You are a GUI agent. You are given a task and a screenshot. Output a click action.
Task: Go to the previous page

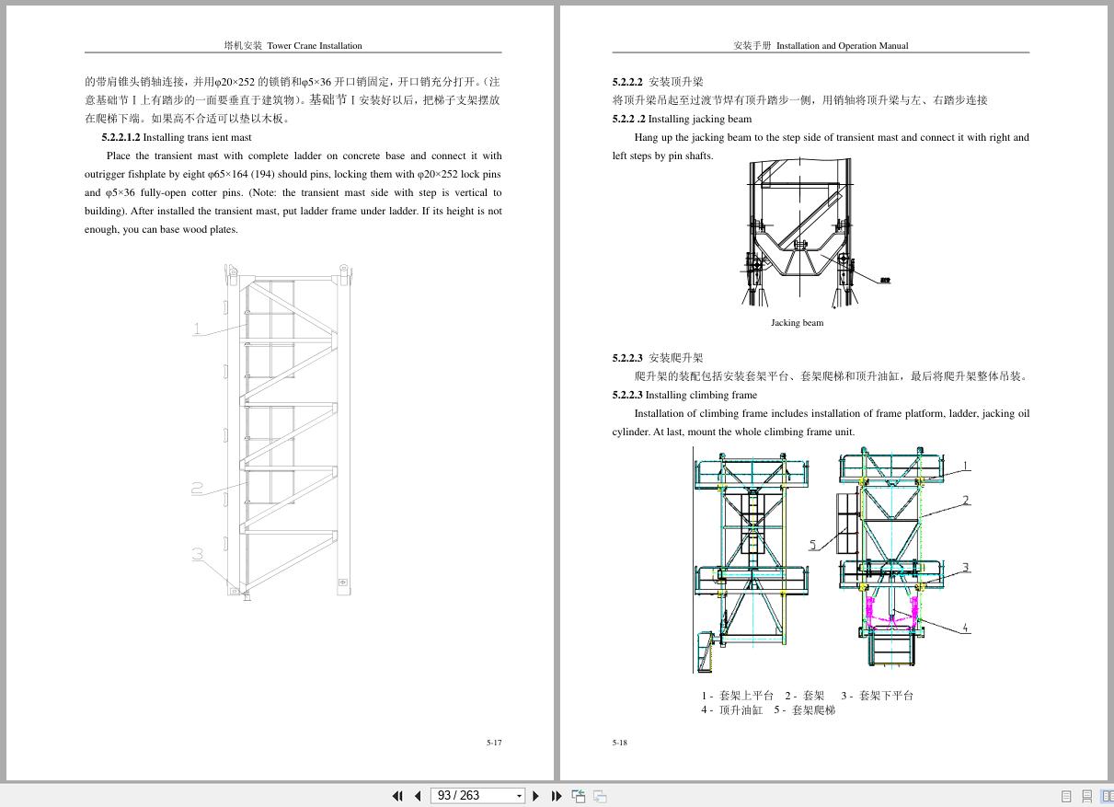click(x=418, y=796)
